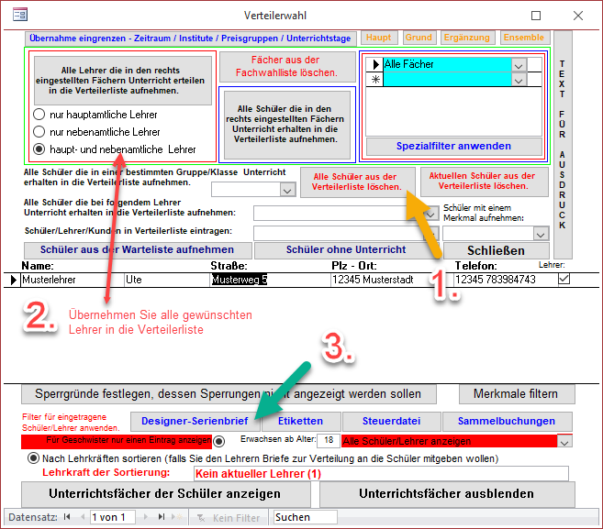Image resolution: width=603 pixels, height=529 pixels.
Task: Select haupt- und nebenamtliche Lehrer option
Action: pyautogui.click(x=39, y=149)
